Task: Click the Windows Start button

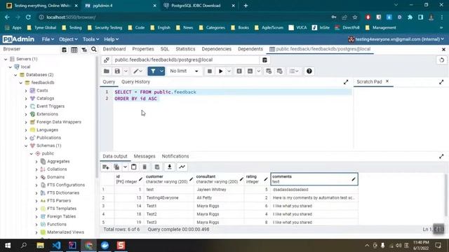Action: [x=8, y=246]
